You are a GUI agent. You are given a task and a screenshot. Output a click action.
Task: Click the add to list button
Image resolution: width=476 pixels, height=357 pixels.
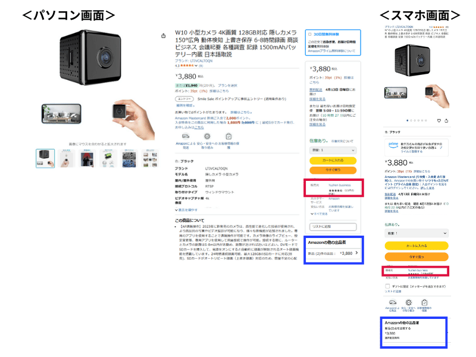pos(333,227)
